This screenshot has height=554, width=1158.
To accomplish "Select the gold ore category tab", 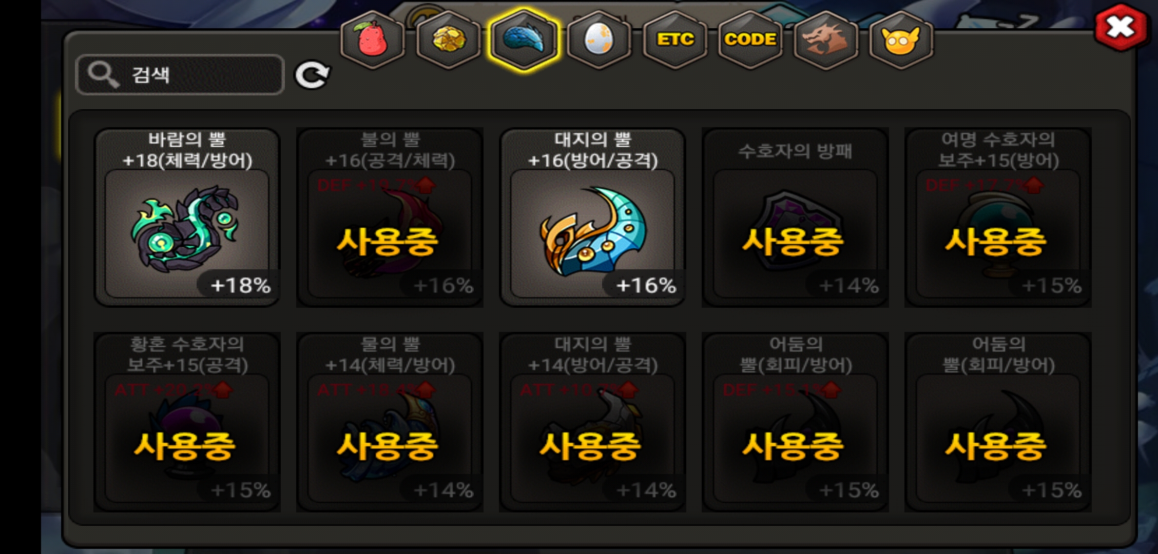I will click(x=449, y=40).
